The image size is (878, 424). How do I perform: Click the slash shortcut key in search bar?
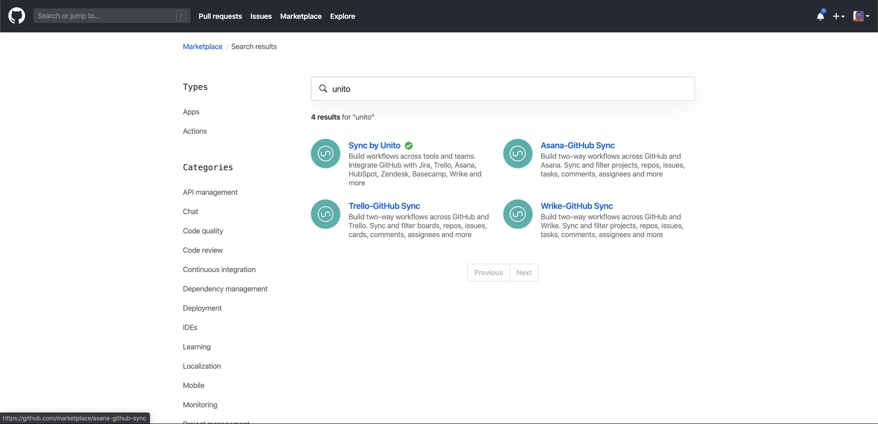point(181,16)
